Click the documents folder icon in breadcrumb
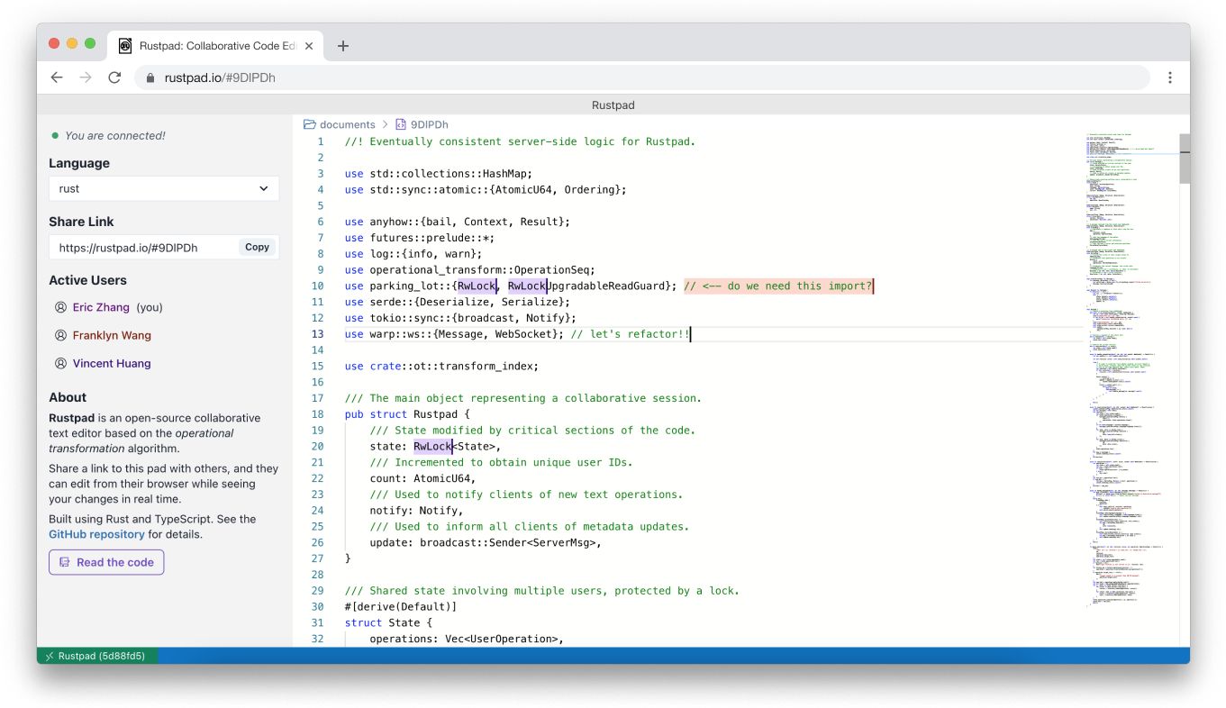This screenshot has width=1226, height=708. coord(311,123)
